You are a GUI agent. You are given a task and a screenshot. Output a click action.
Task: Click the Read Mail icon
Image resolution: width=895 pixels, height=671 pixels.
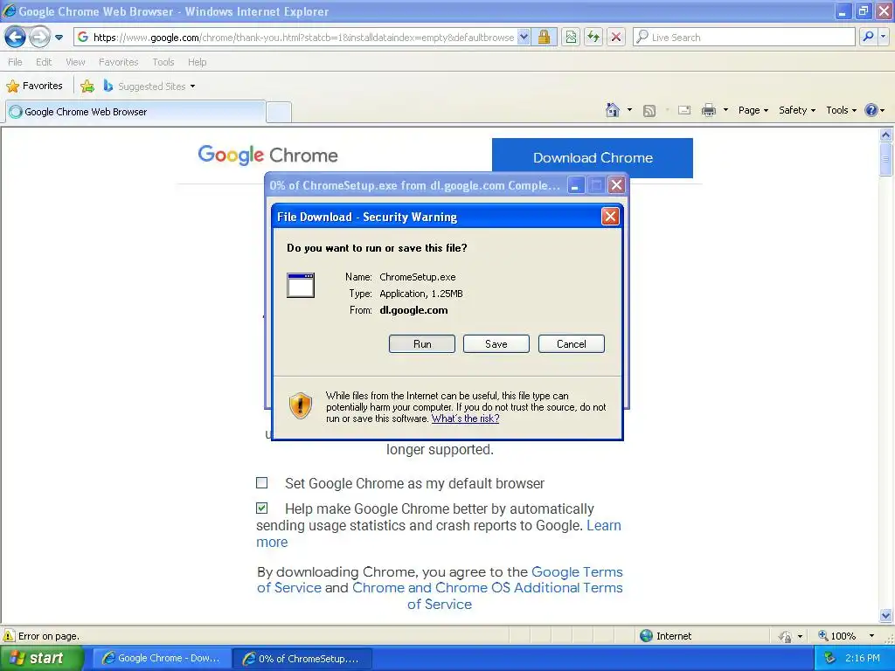pyautogui.click(x=684, y=110)
